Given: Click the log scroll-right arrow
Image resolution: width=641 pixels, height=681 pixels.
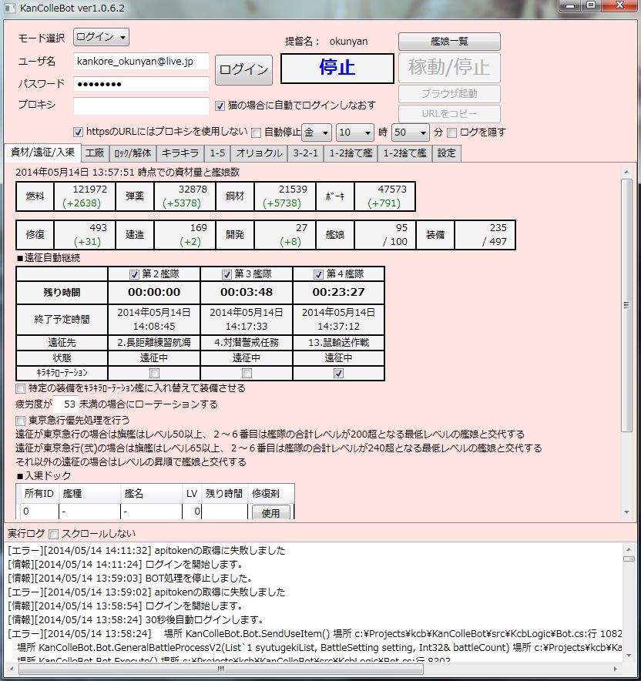Looking at the screenshot, I should tap(615, 669).
